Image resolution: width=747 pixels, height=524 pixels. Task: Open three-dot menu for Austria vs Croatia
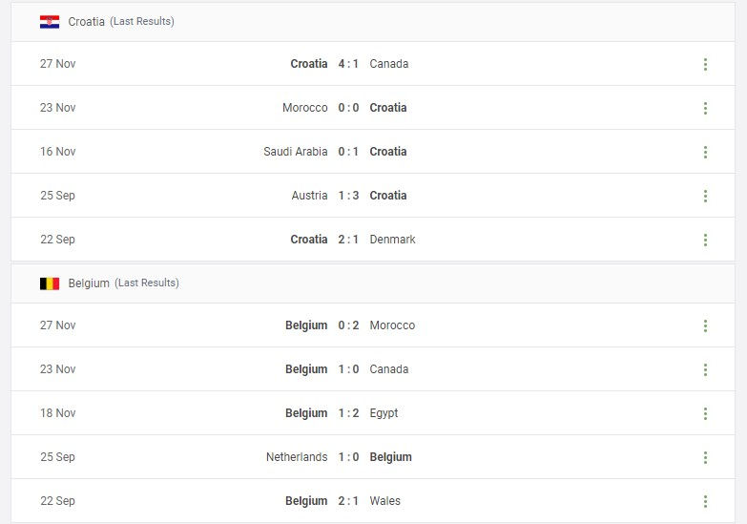pyautogui.click(x=705, y=196)
